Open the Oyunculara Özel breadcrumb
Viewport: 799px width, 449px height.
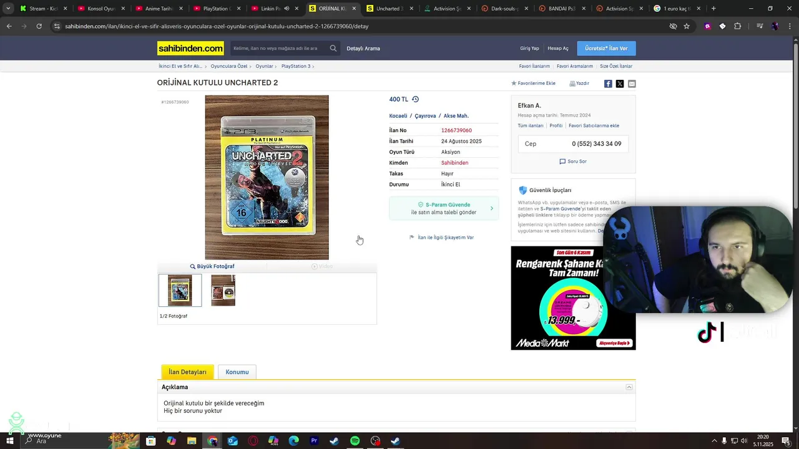click(x=229, y=66)
